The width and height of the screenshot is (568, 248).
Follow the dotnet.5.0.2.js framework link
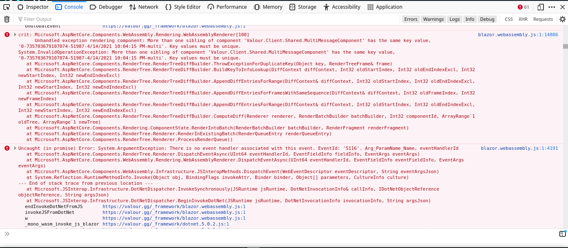point(165,224)
